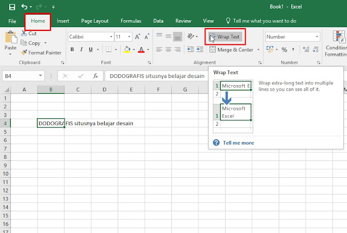Center cell text horizontally

click(x=169, y=49)
